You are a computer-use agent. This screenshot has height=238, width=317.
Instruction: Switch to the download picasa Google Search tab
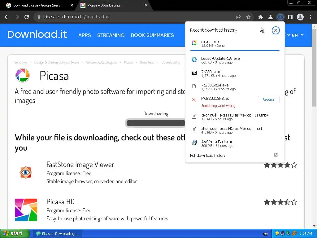[x=38, y=5]
